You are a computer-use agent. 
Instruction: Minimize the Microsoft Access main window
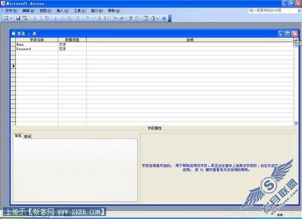[x=285, y=4]
